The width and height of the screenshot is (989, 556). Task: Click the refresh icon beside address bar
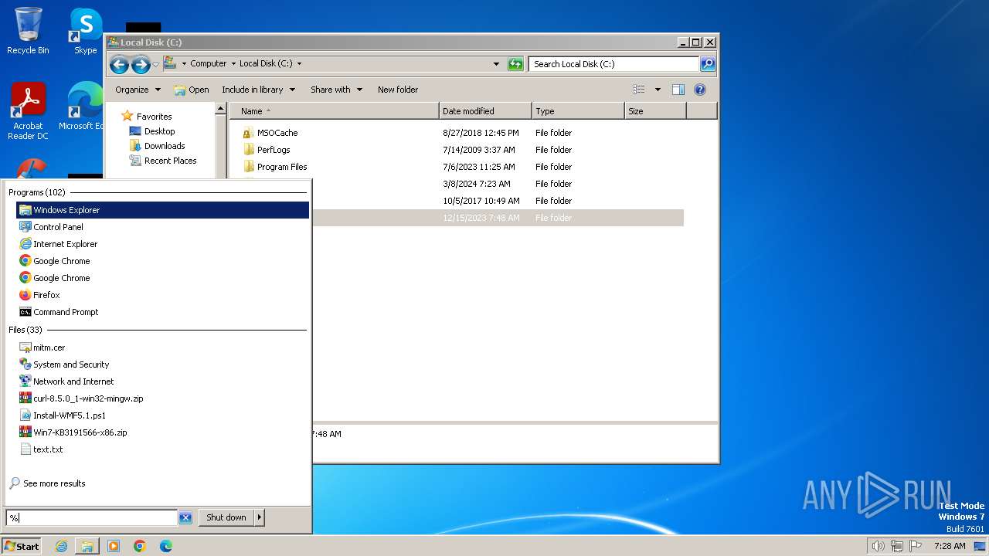[x=515, y=64]
